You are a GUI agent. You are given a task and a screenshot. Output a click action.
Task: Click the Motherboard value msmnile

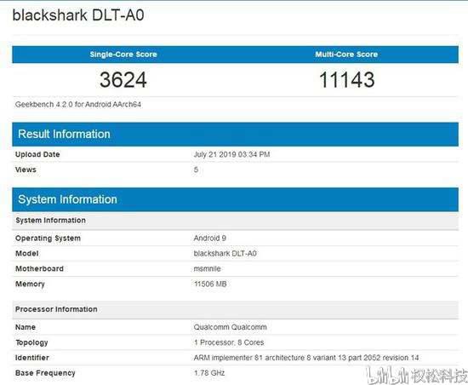coord(207,268)
